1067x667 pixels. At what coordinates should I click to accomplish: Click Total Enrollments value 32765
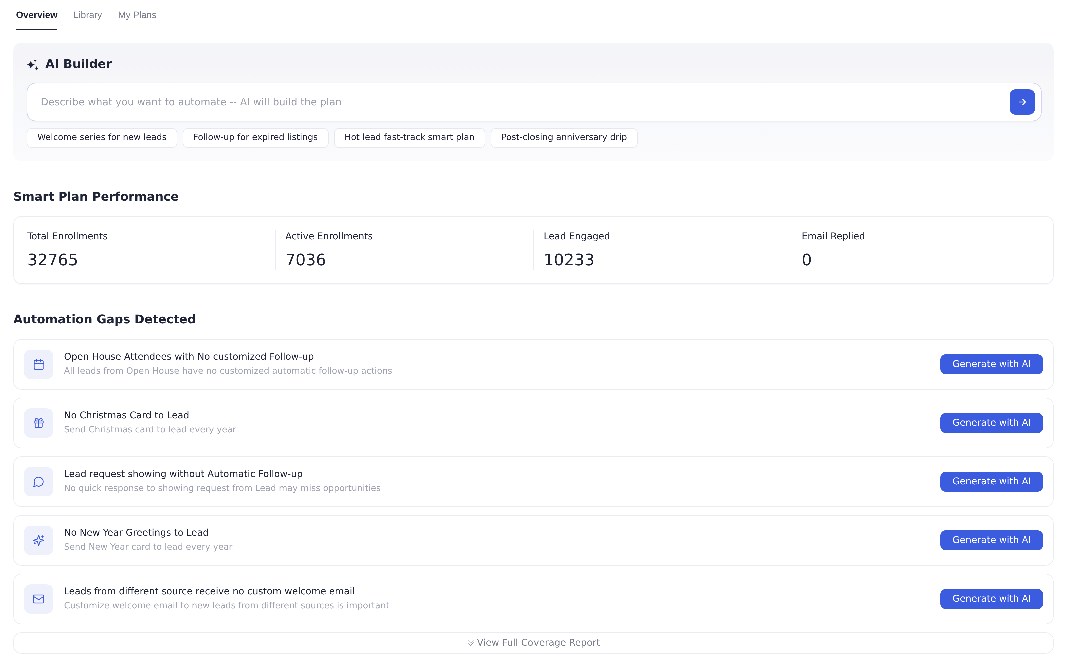tap(52, 260)
